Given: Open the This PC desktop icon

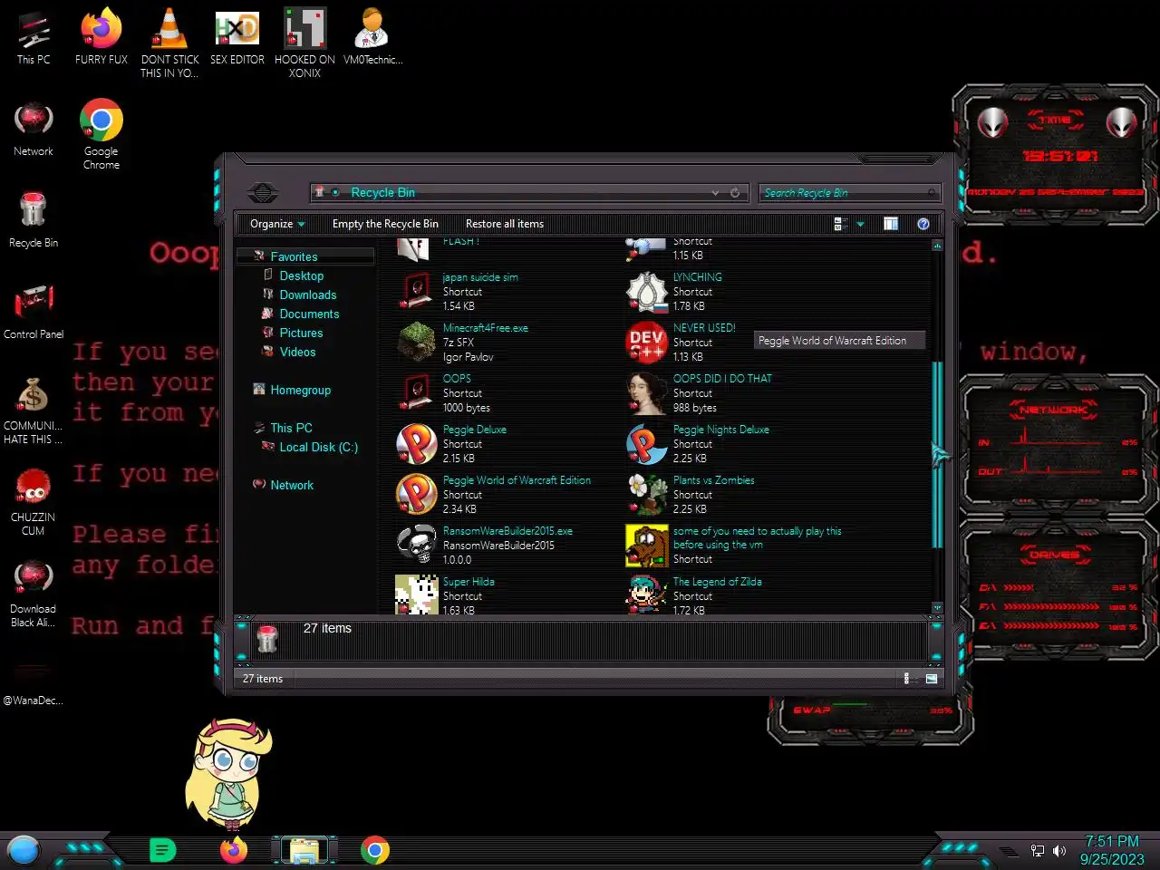Looking at the screenshot, I should (34, 38).
